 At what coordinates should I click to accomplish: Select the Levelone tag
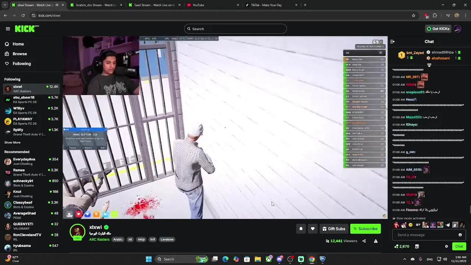pyautogui.click(x=167, y=240)
